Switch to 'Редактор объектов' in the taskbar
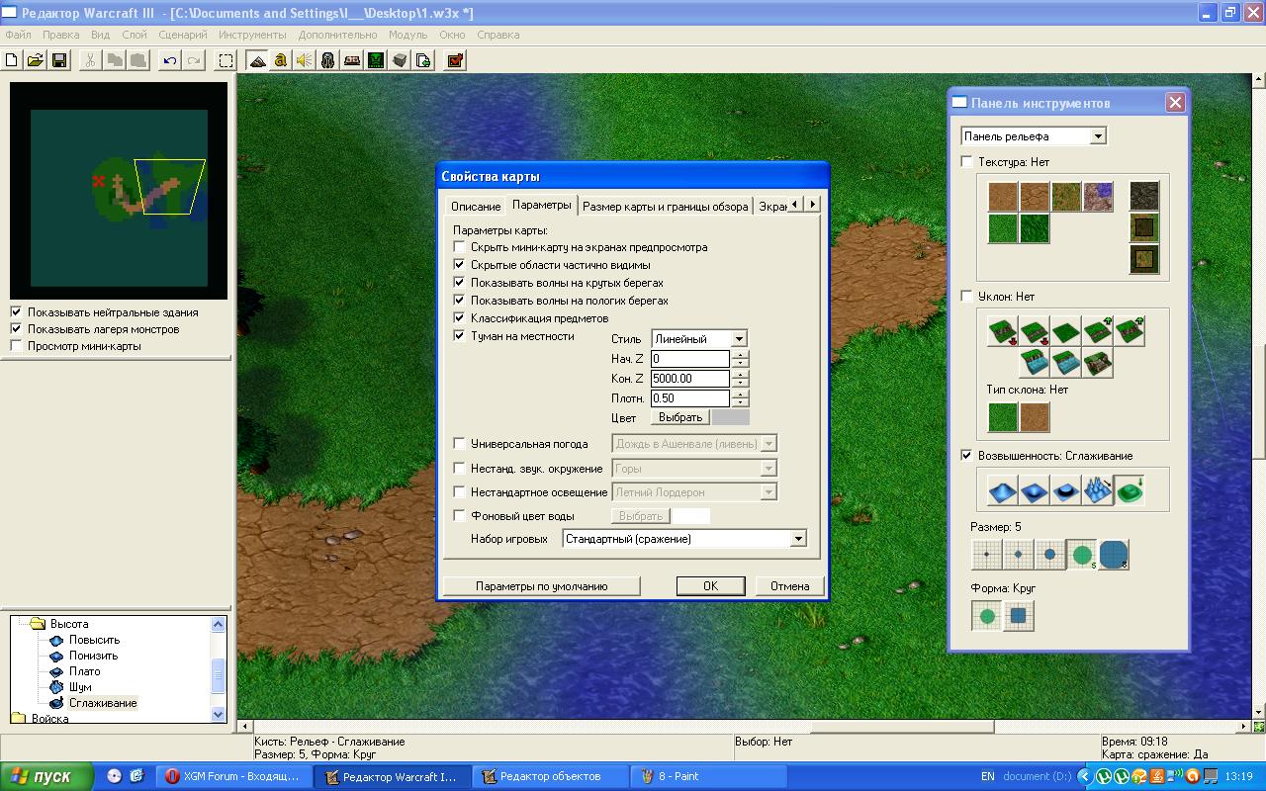 coord(550,776)
